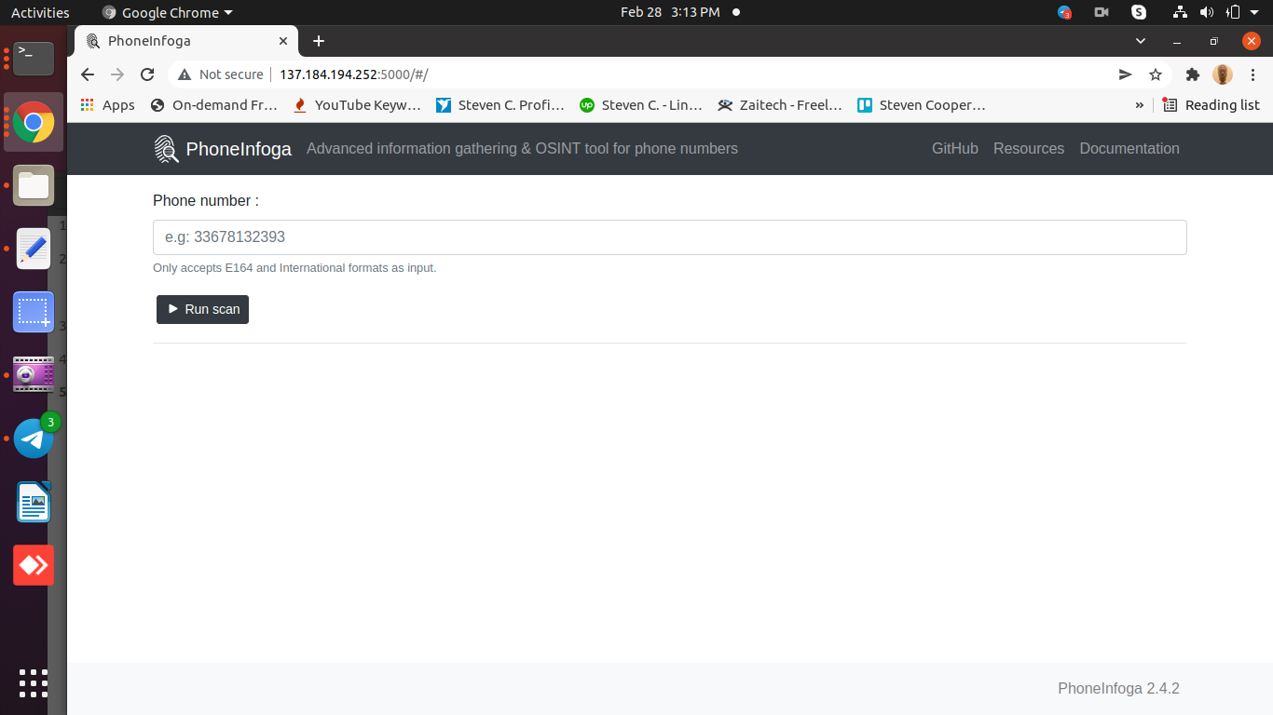1273x715 pixels.
Task: Click the Phone number label
Action: coord(206,201)
